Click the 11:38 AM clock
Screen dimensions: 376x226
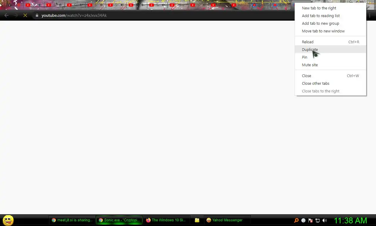click(350, 220)
